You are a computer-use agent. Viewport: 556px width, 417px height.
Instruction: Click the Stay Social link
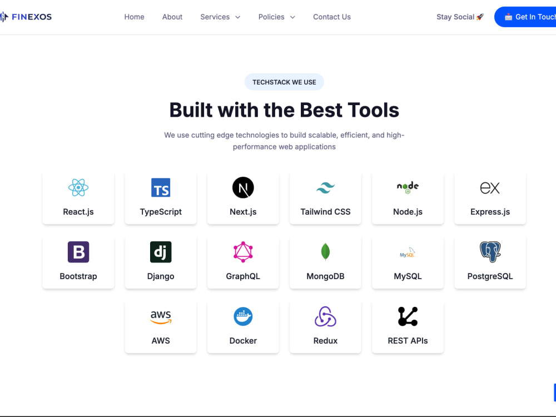pos(460,17)
